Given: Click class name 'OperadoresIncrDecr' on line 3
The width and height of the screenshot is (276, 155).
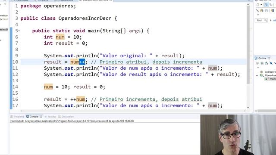Looking at the screenshot, I should (85, 18).
